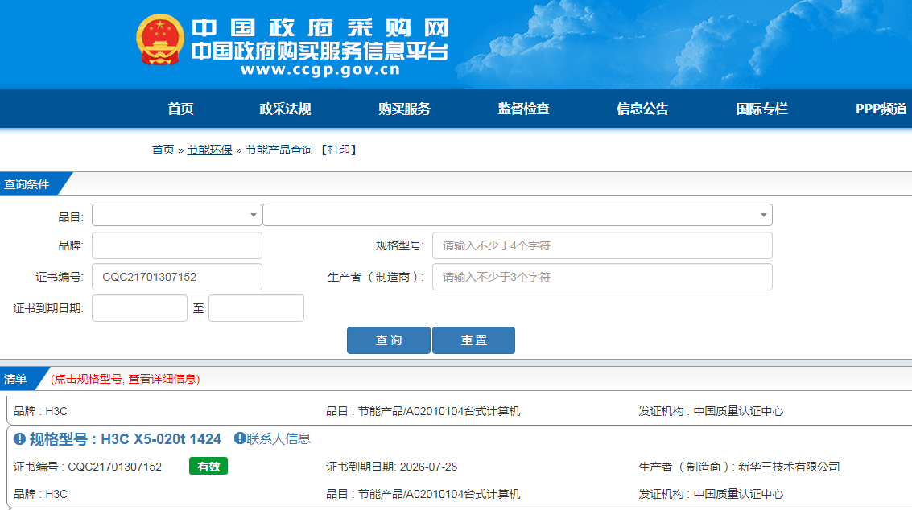Open the PPP频道 navigation menu item
Screen dimensions: 912x510
pyautogui.click(x=881, y=109)
